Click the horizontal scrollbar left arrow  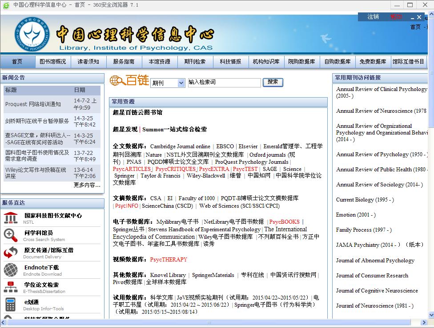[x=3, y=323]
